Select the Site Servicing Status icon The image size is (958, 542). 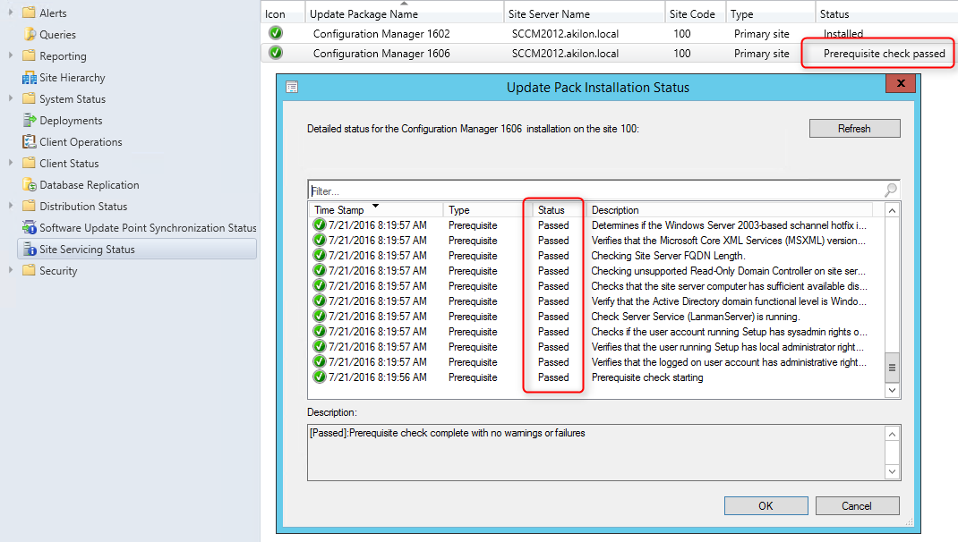pos(29,249)
